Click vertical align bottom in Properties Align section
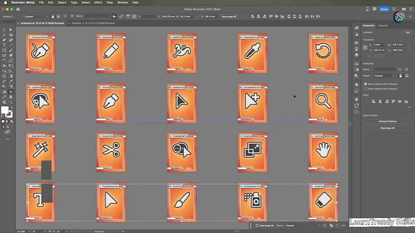Screen dimensions: 415x233 tap(406, 102)
